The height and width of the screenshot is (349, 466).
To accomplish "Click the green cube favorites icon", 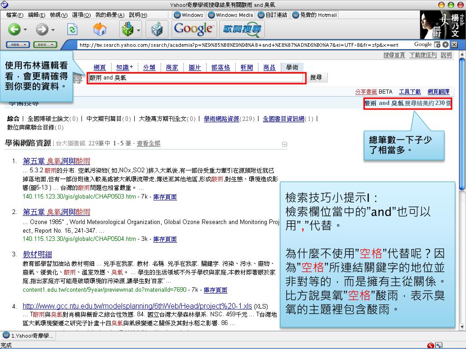I will pos(128,29).
